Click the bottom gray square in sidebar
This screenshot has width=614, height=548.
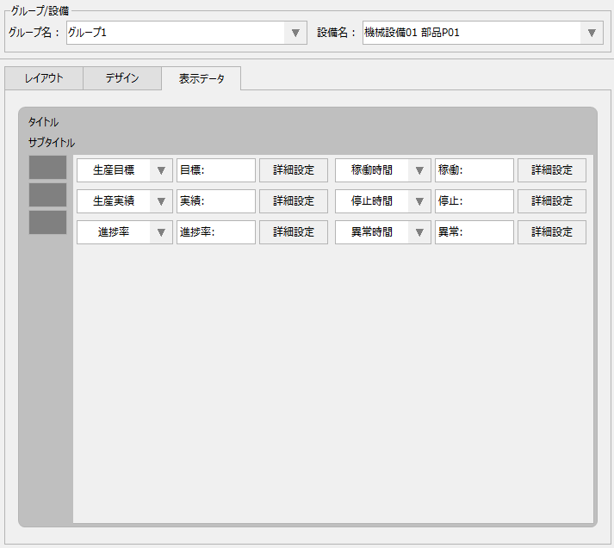tap(47, 223)
